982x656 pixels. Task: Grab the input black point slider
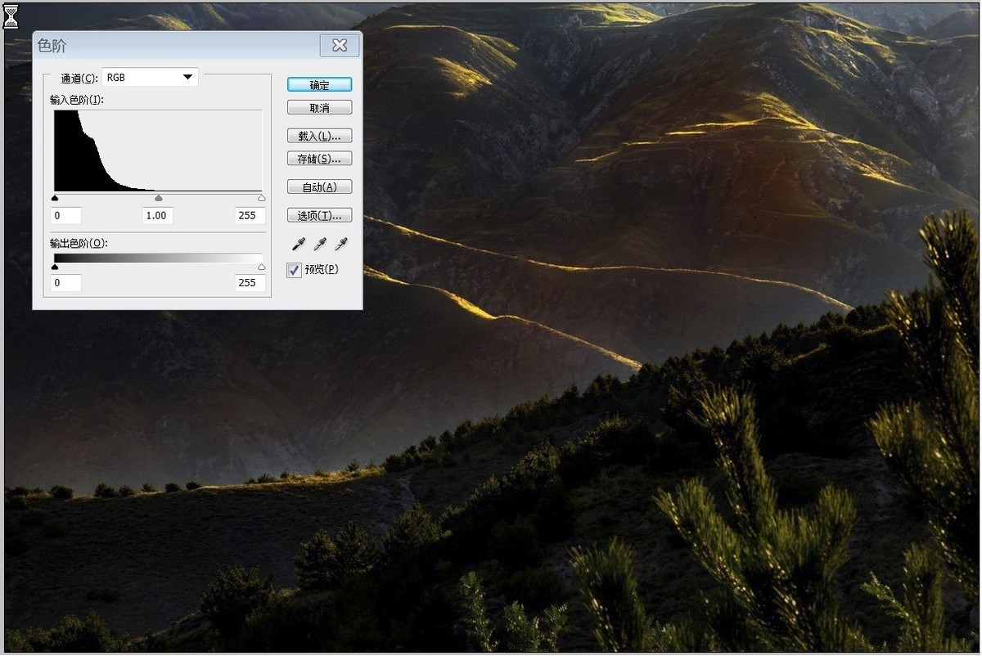coord(55,198)
